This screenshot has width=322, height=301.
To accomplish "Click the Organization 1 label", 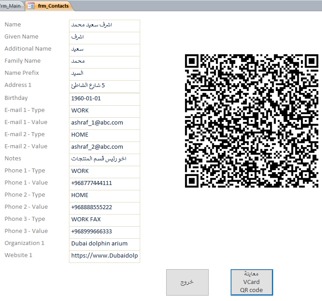I will [x=25, y=243].
